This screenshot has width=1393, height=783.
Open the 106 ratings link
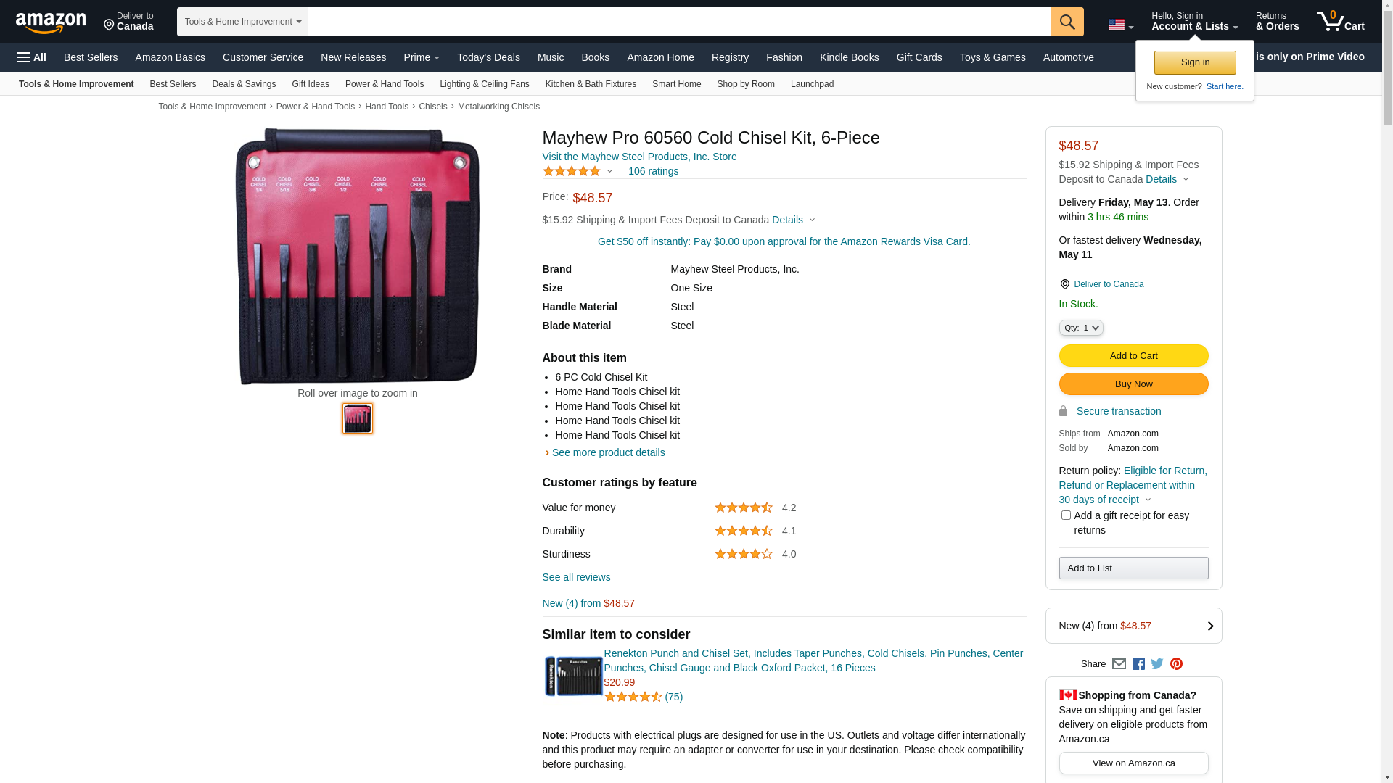tap(653, 172)
